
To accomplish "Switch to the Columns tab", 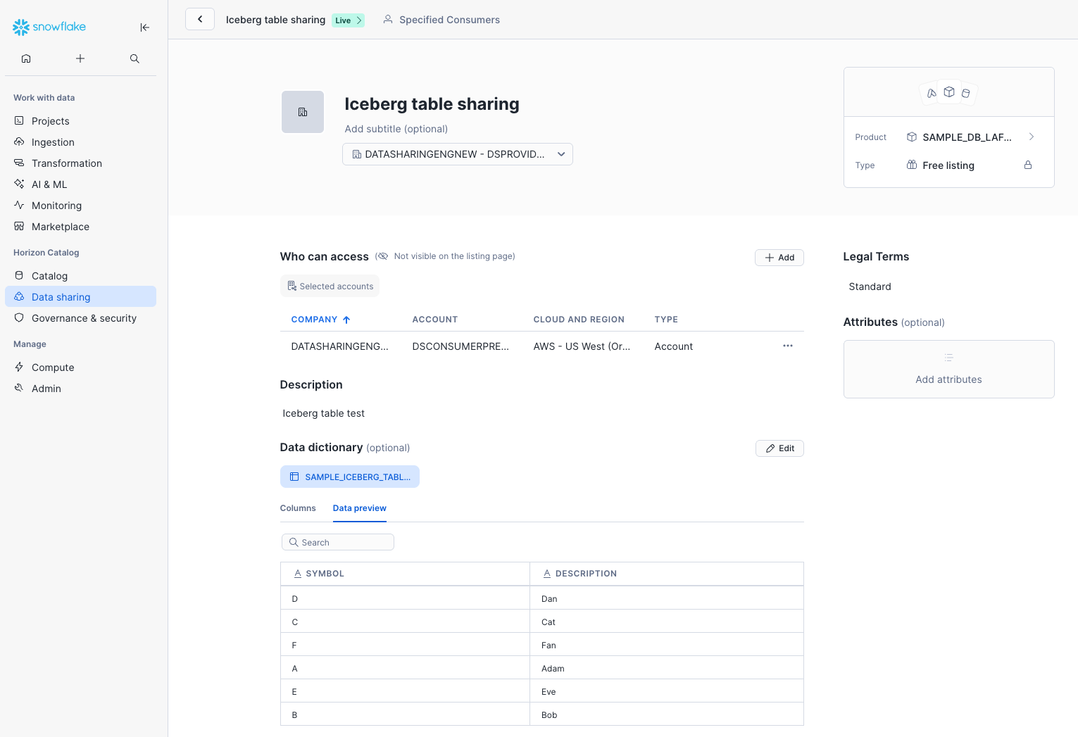I will click(297, 508).
